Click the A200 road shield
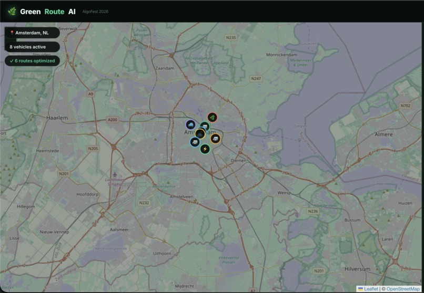Screen dimensions: 424x293 click(x=113, y=120)
